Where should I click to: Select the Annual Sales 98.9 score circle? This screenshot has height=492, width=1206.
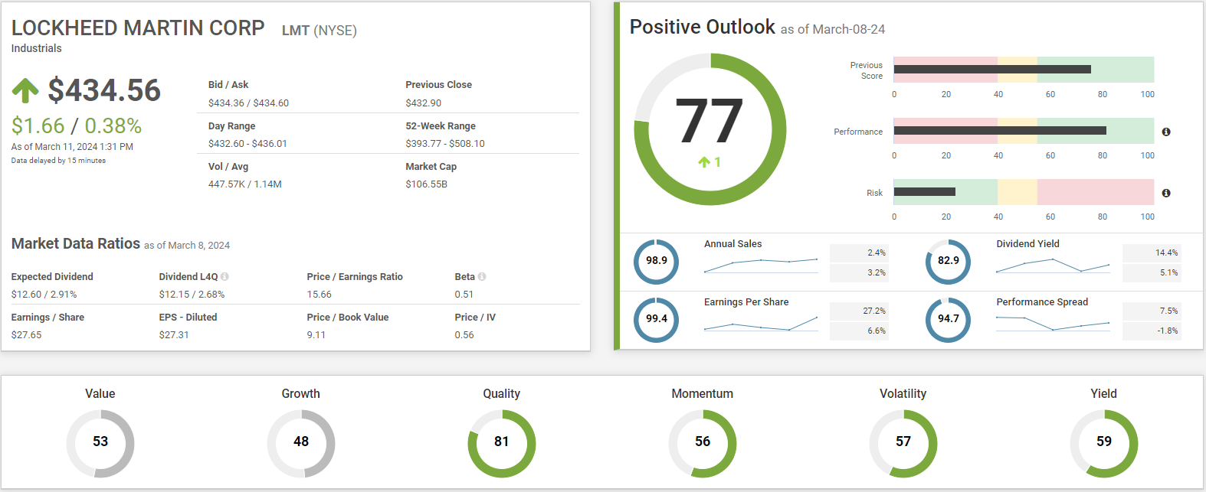pos(657,261)
